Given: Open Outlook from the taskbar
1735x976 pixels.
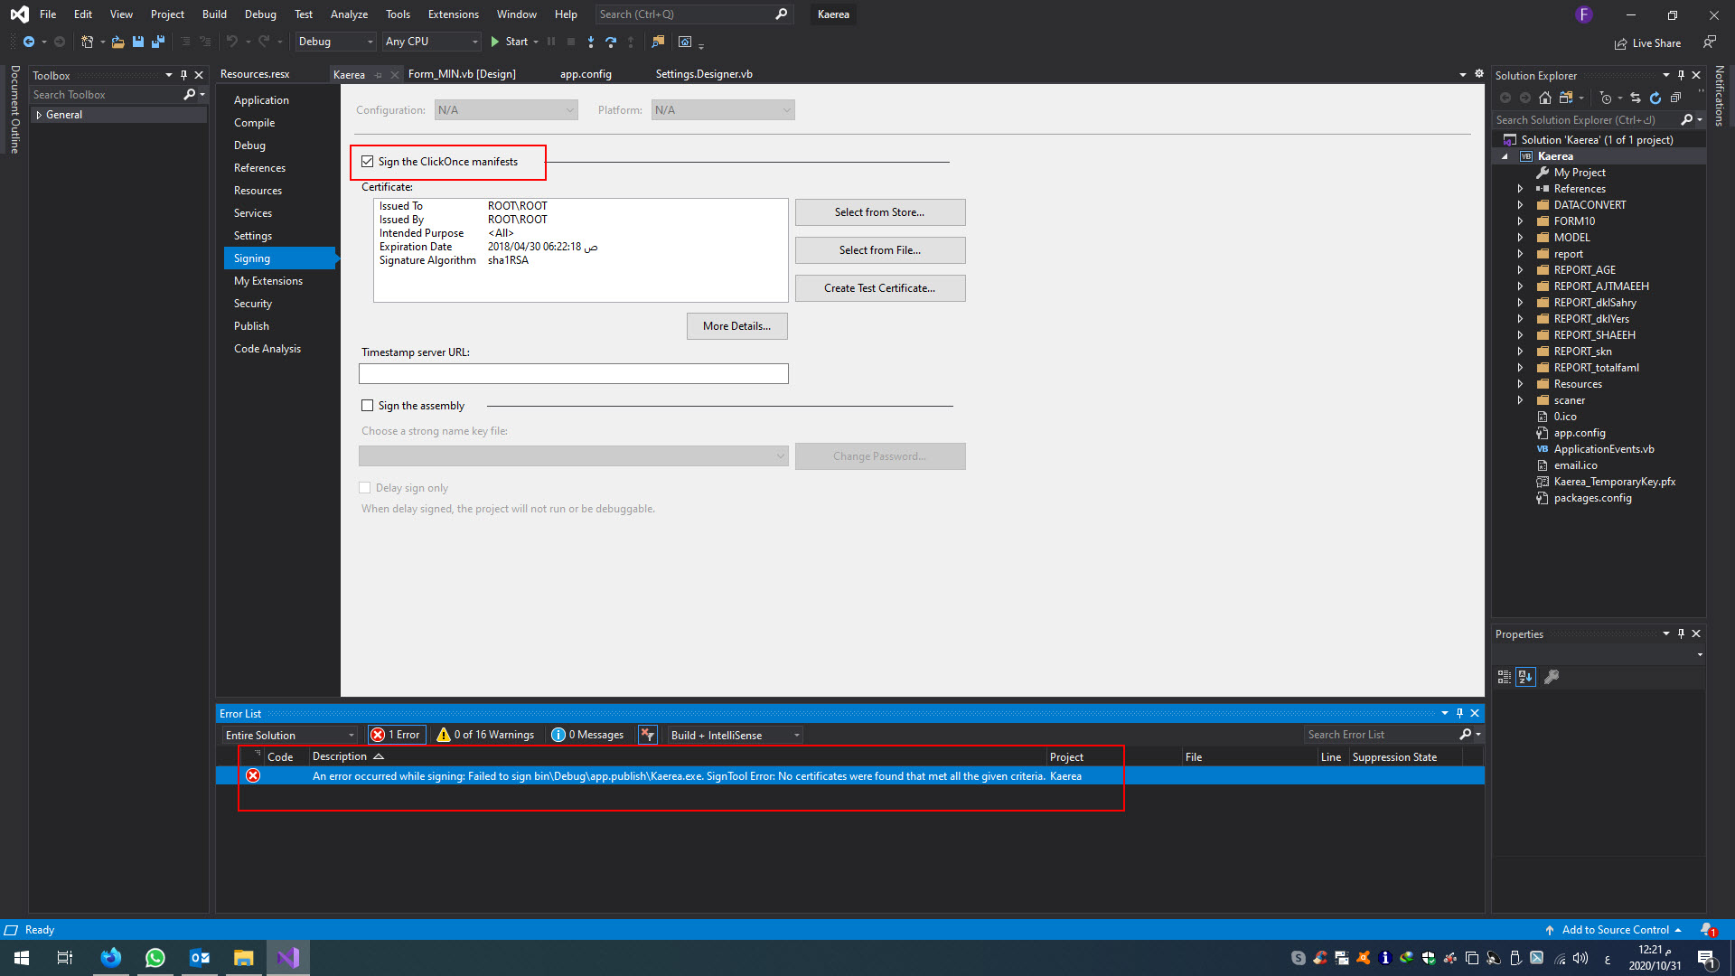Looking at the screenshot, I should pyautogui.click(x=200, y=958).
